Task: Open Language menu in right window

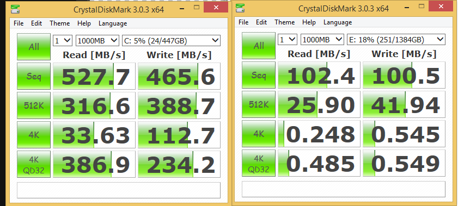Action: coord(338,22)
